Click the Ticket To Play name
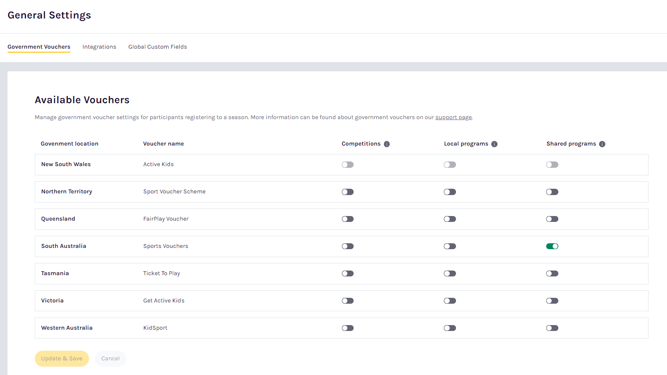The width and height of the screenshot is (667, 375). 162,273
